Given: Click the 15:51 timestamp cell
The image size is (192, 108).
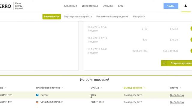Looking at the screenshot, I should tap(6, 95).
